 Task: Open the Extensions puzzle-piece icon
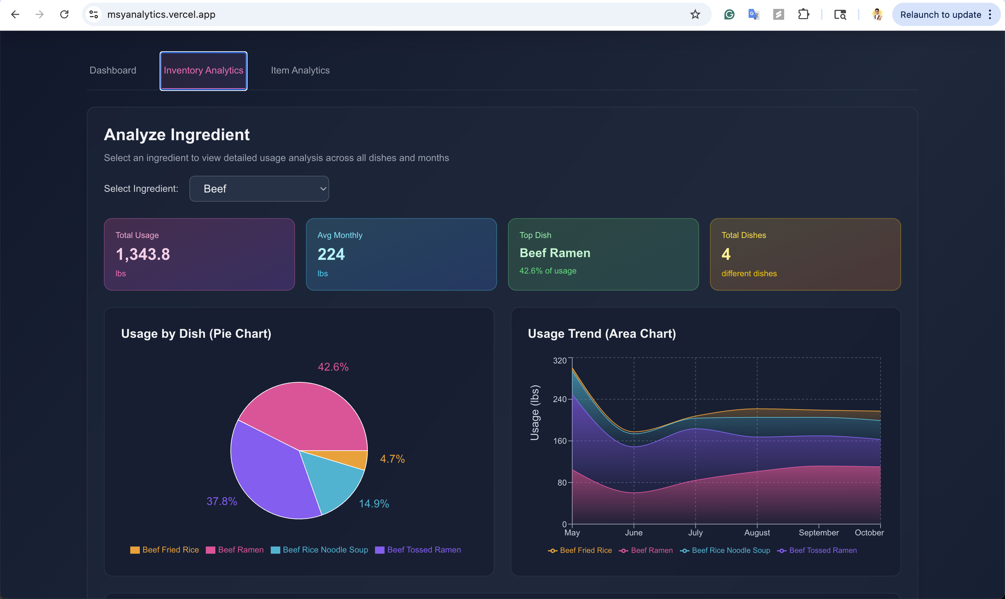[x=803, y=15]
